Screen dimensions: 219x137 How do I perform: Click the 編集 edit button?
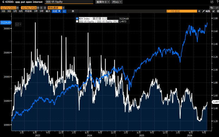tap(206, 11)
